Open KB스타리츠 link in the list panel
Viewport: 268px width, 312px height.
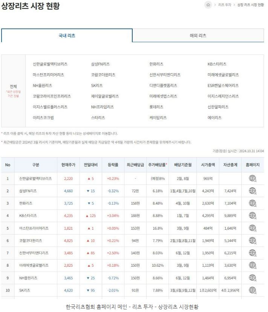pos(217,64)
